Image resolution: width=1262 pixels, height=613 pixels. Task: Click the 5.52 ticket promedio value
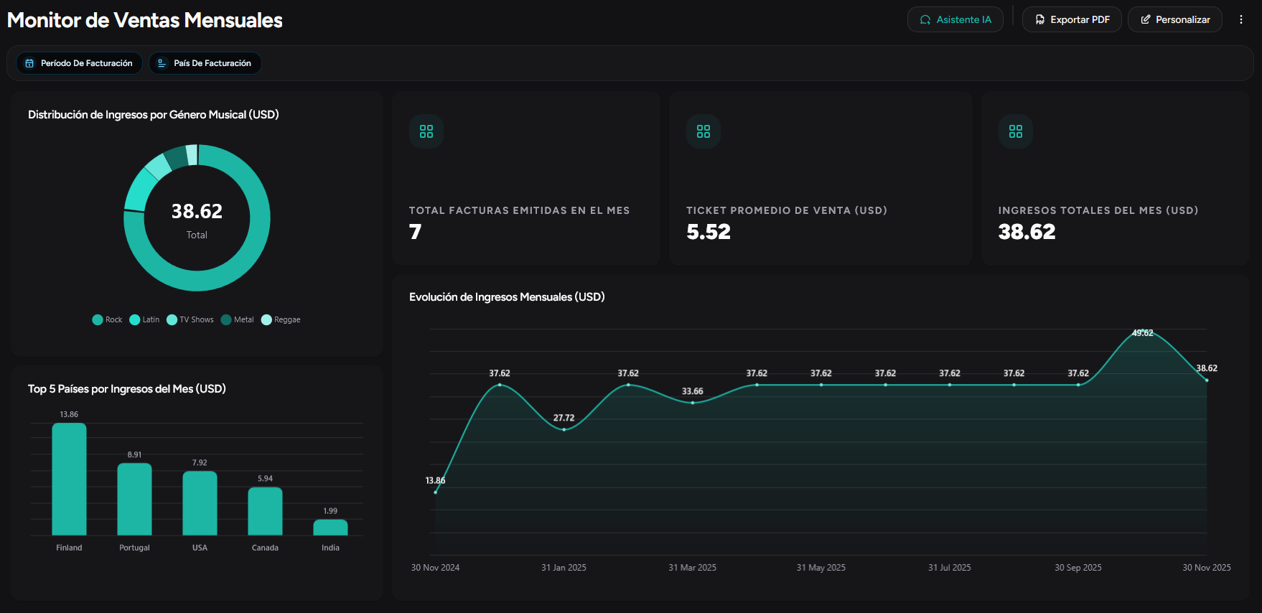(x=709, y=232)
